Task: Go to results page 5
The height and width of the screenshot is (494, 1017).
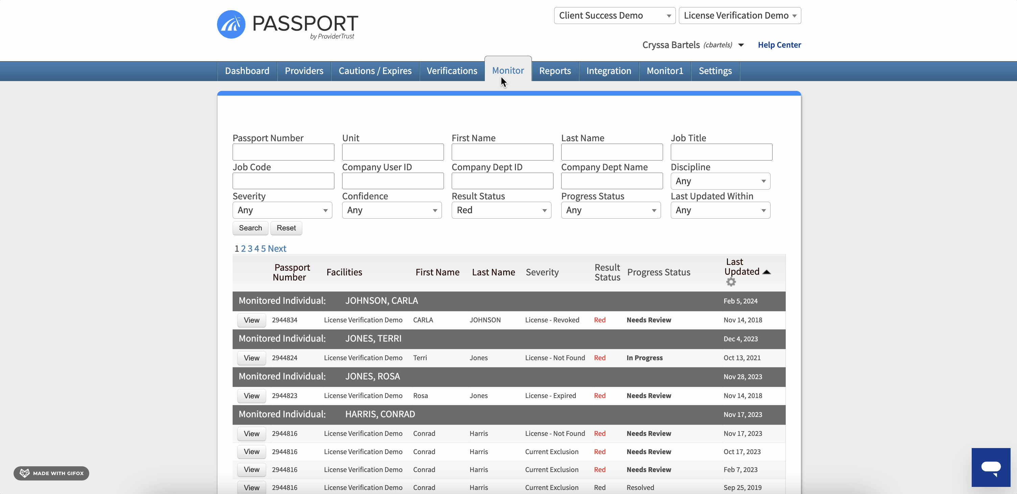Action: point(263,249)
